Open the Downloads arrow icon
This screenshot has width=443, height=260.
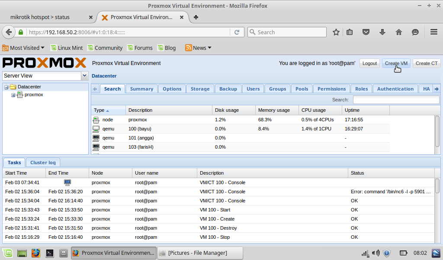[382, 32]
